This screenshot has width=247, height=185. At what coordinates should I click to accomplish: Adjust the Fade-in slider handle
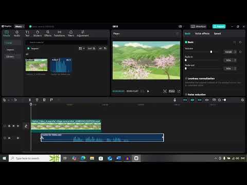(186, 60)
